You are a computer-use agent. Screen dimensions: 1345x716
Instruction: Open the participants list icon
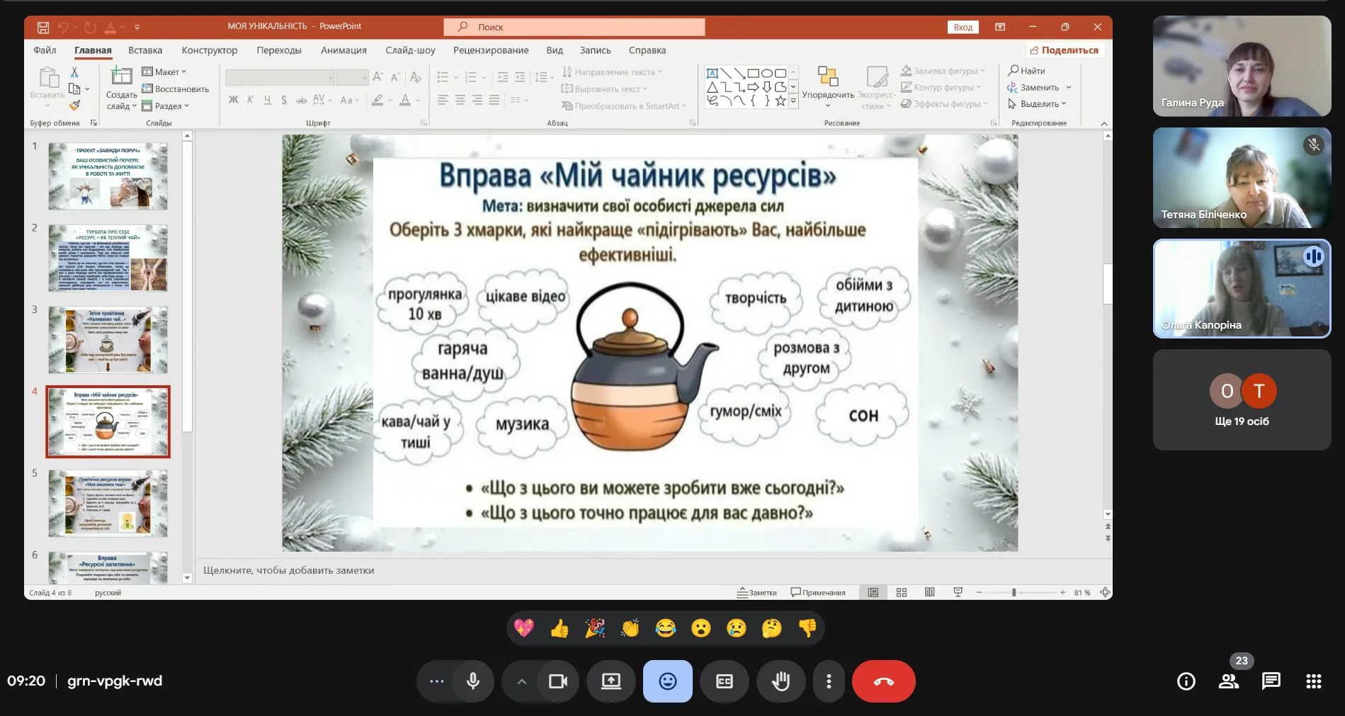[1228, 681]
